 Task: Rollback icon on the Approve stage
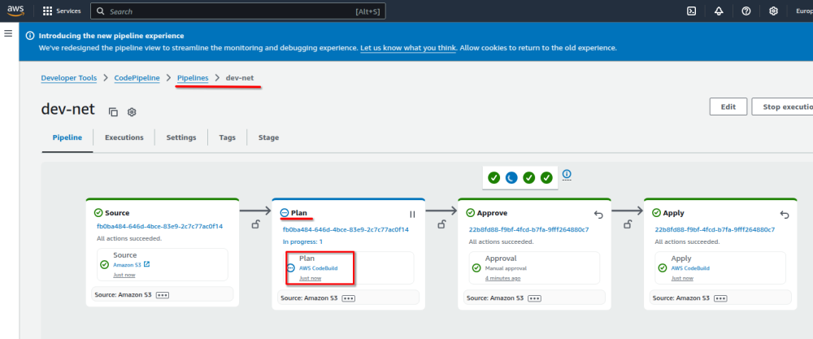click(x=599, y=214)
